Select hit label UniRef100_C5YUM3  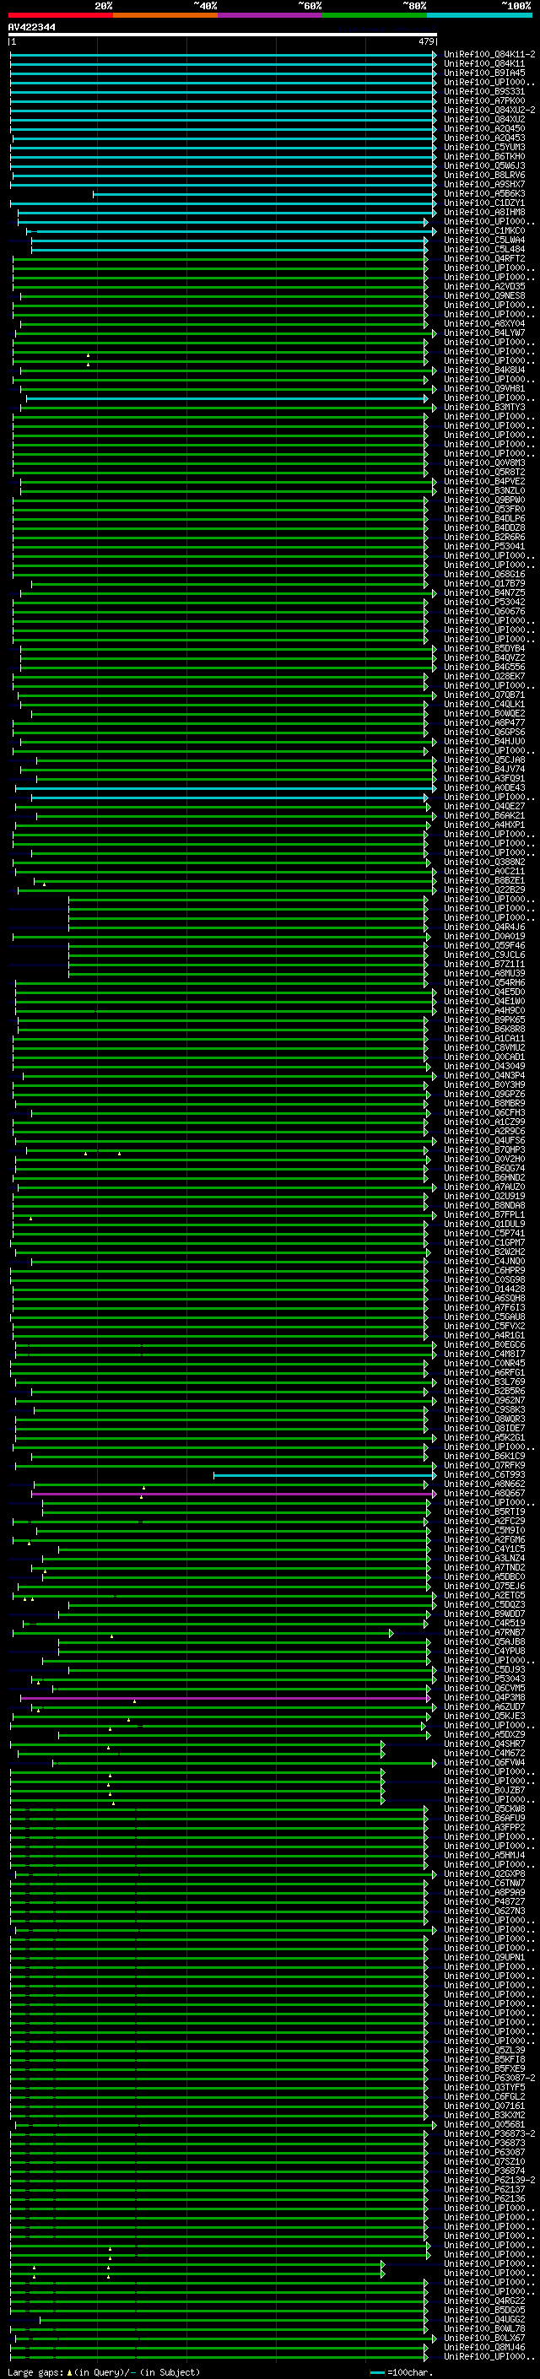click(484, 147)
